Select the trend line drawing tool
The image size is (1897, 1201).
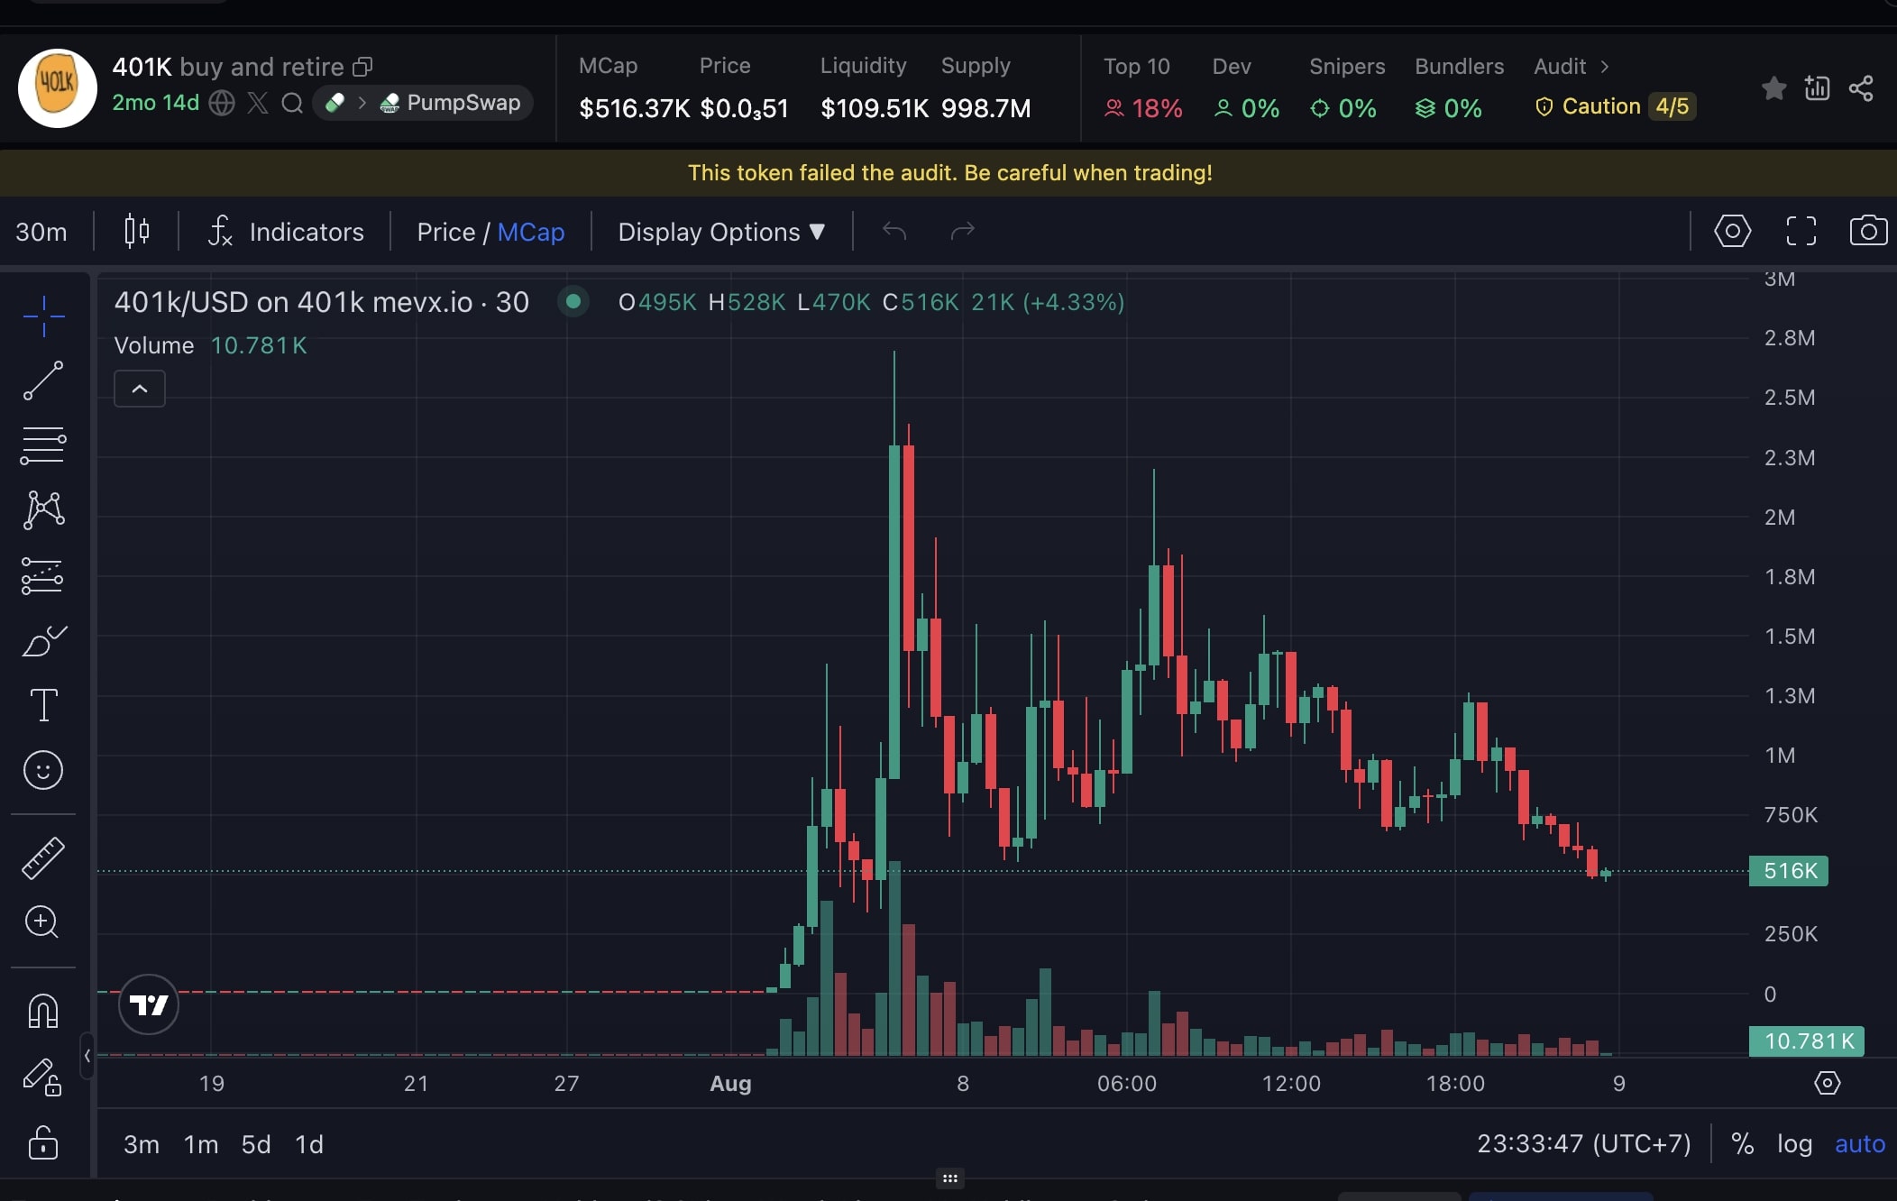pyautogui.click(x=43, y=380)
